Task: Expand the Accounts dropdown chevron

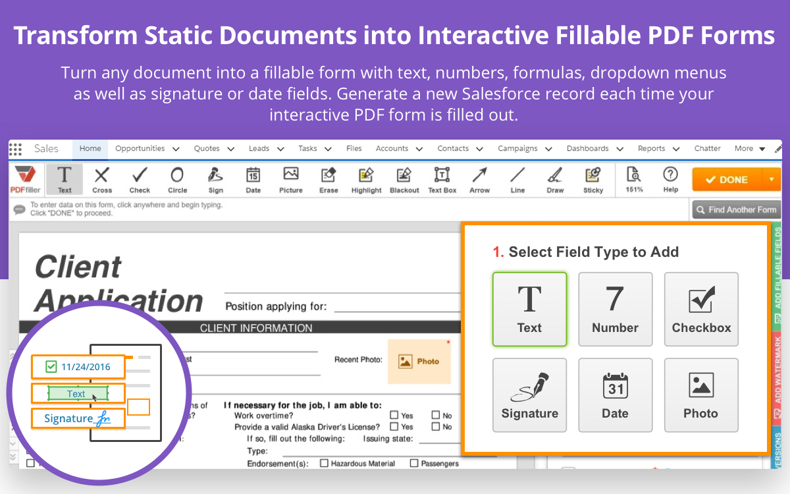Action: (x=419, y=150)
